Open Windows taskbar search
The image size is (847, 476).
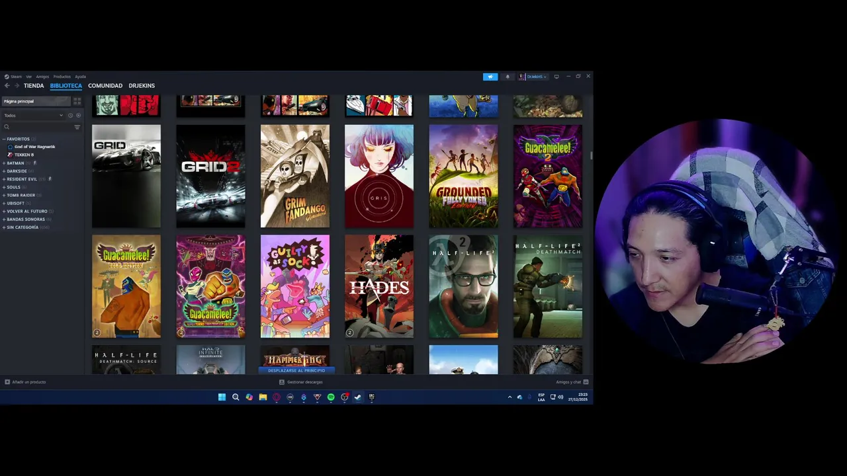click(x=236, y=397)
